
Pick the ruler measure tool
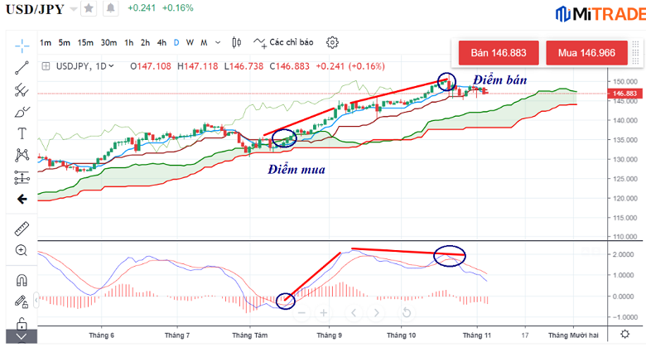click(x=22, y=228)
